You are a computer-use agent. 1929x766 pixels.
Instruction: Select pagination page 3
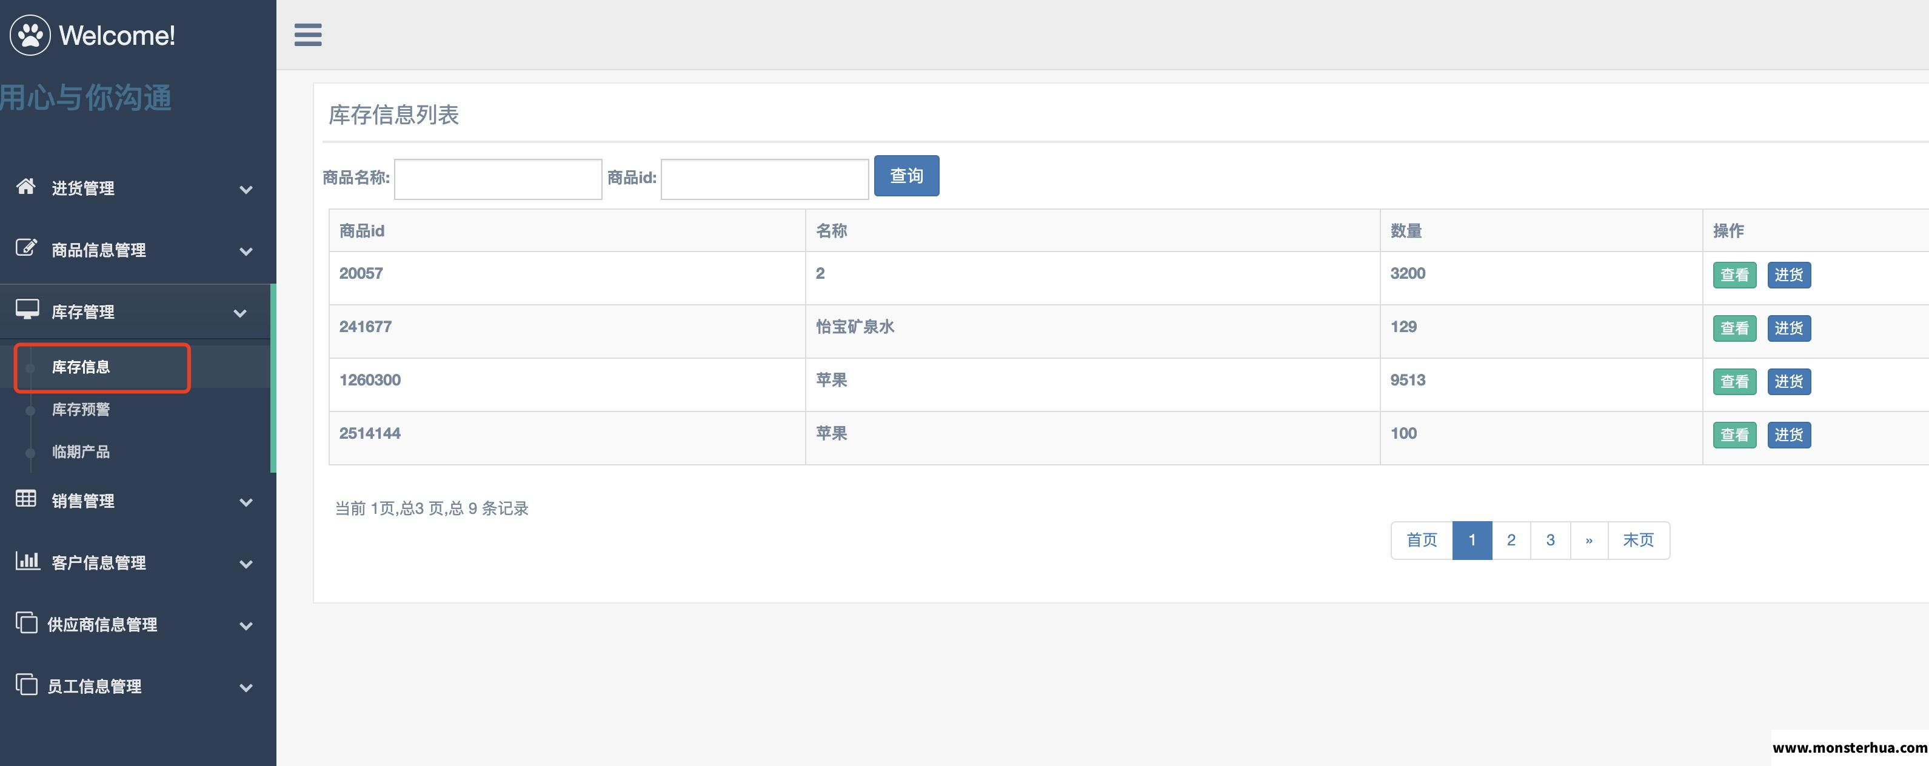1551,540
